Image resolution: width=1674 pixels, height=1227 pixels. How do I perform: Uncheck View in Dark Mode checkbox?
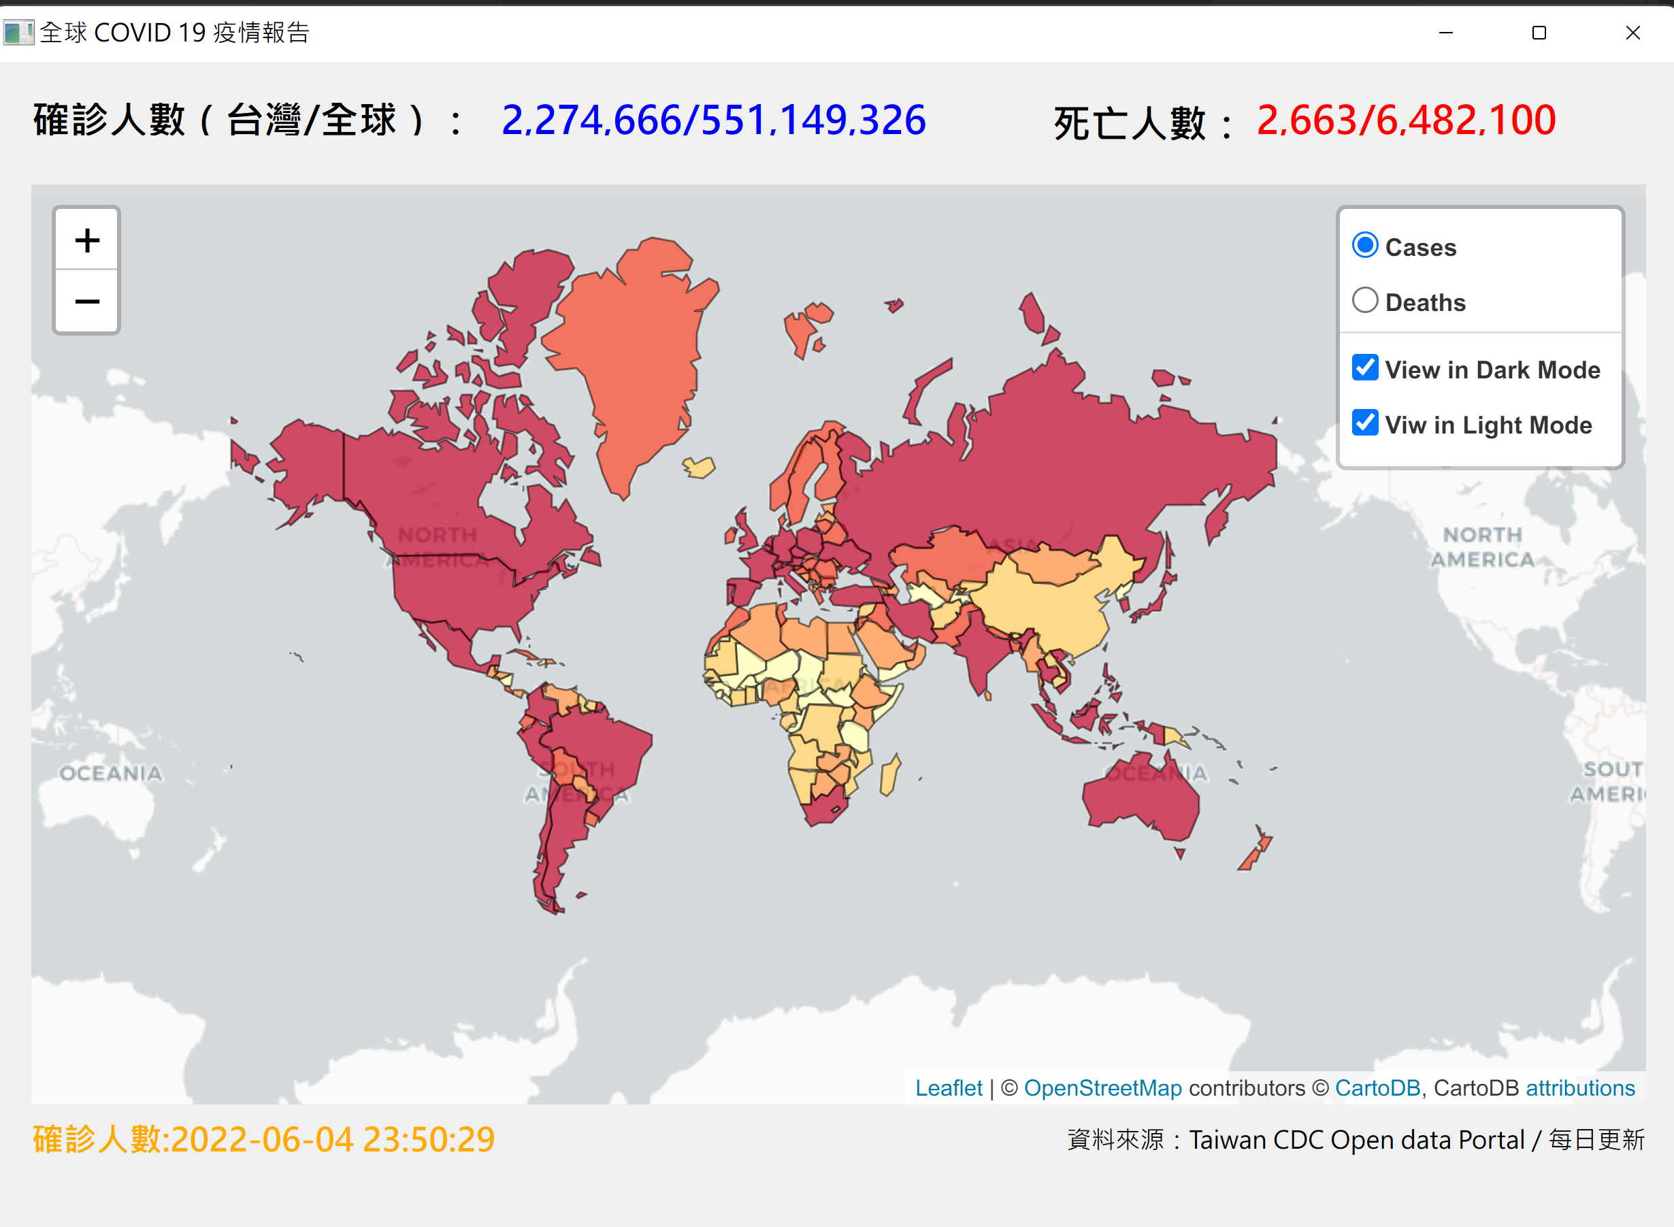[1364, 367]
